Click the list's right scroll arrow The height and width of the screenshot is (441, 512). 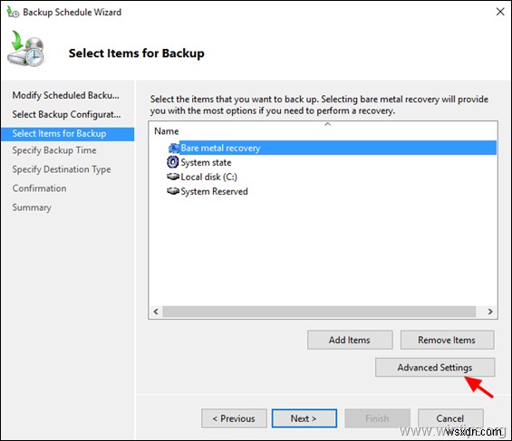point(490,312)
